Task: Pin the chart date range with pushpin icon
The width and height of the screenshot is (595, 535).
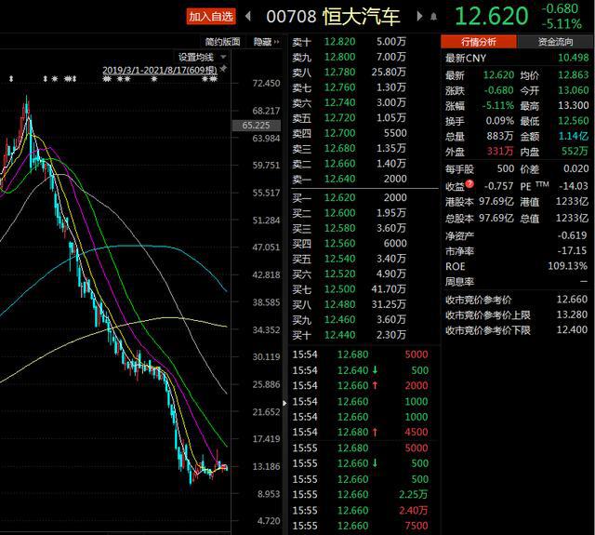Action: (x=223, y=70)
